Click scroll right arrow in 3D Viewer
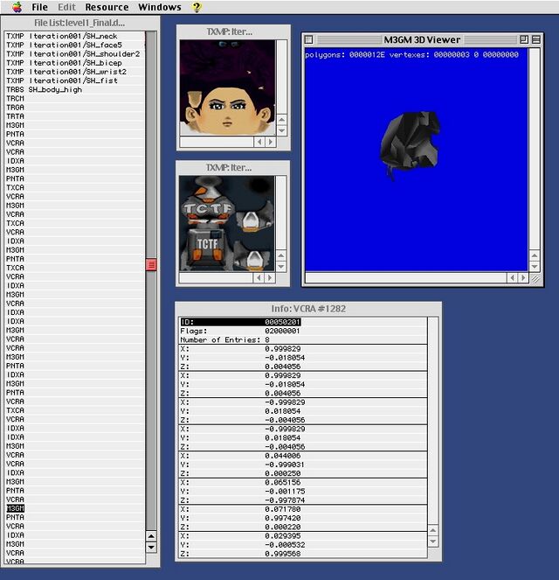 522,277
